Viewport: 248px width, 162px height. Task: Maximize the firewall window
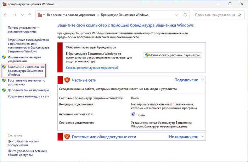click(x=230, y=4)
